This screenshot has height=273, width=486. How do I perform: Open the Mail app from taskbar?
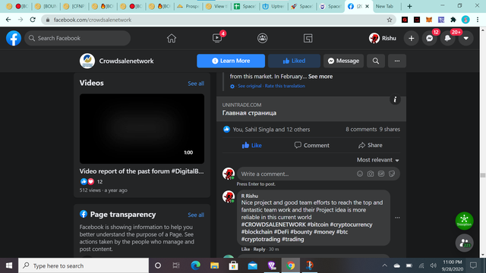point(253,265)
